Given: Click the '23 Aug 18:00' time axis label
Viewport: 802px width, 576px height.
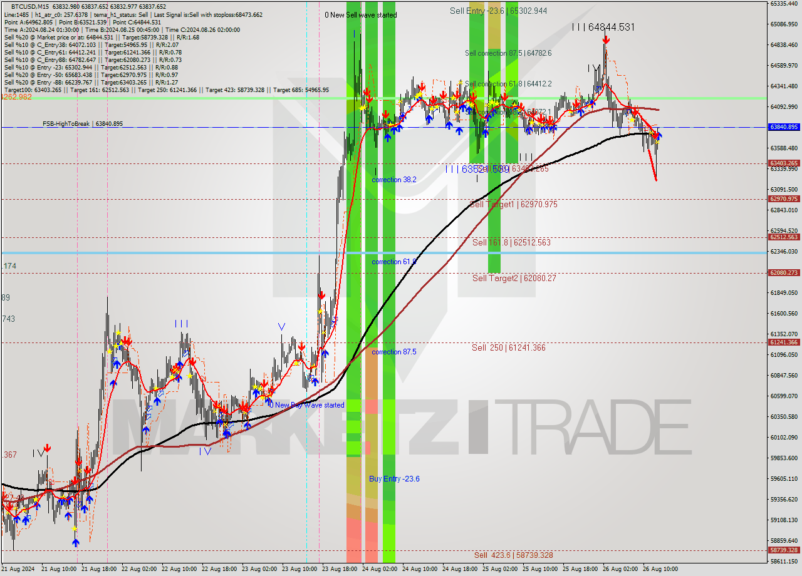Looking at the screenshot, I should (340, 569).
